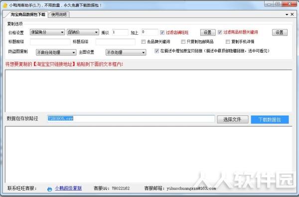
Task: Click the blue Wangwang icon in footer
Action: click(x=49, y=189)
